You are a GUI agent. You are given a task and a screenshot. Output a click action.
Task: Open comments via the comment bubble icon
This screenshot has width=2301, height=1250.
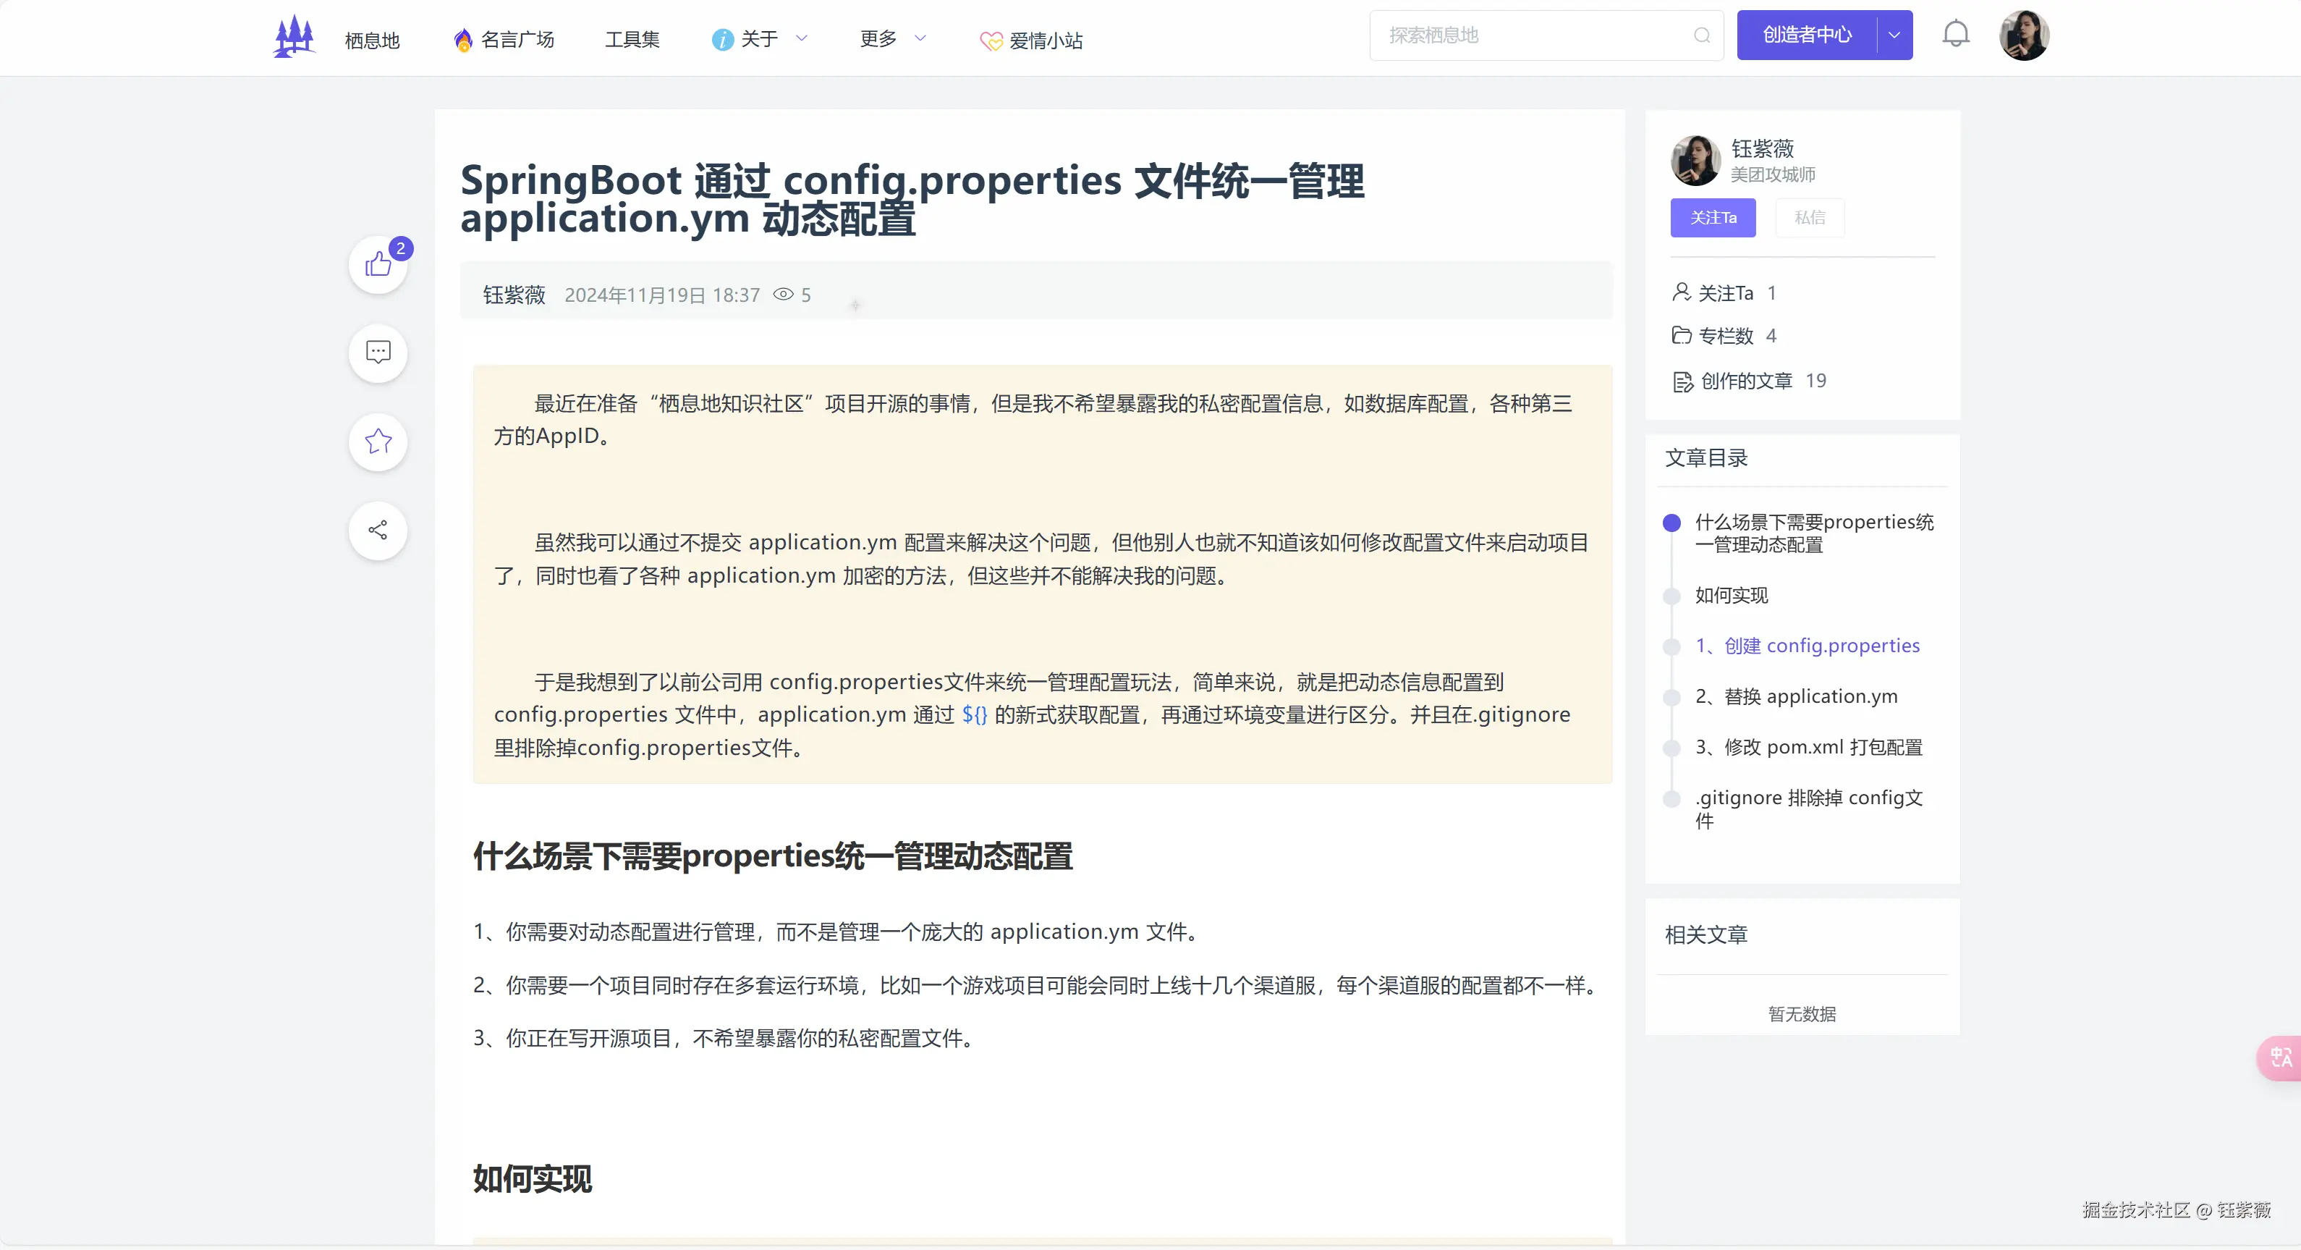pyautogui.click(x=377, y=352)
